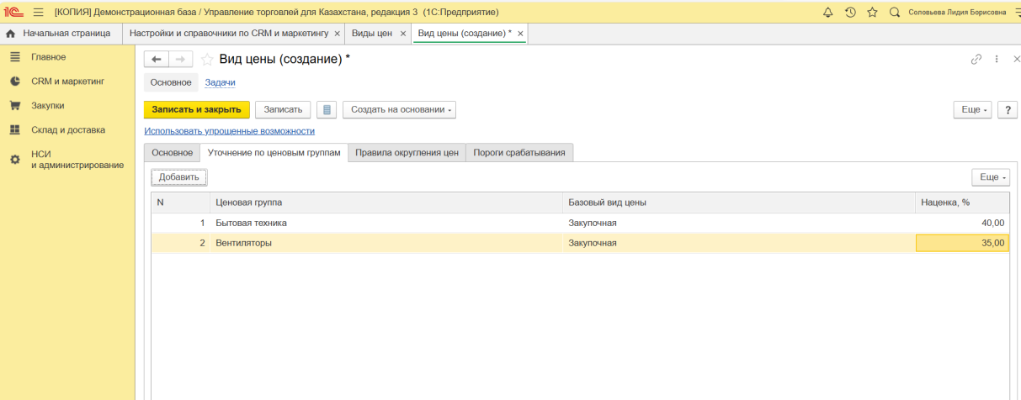Open favorites star in title bar

[872, 13]
